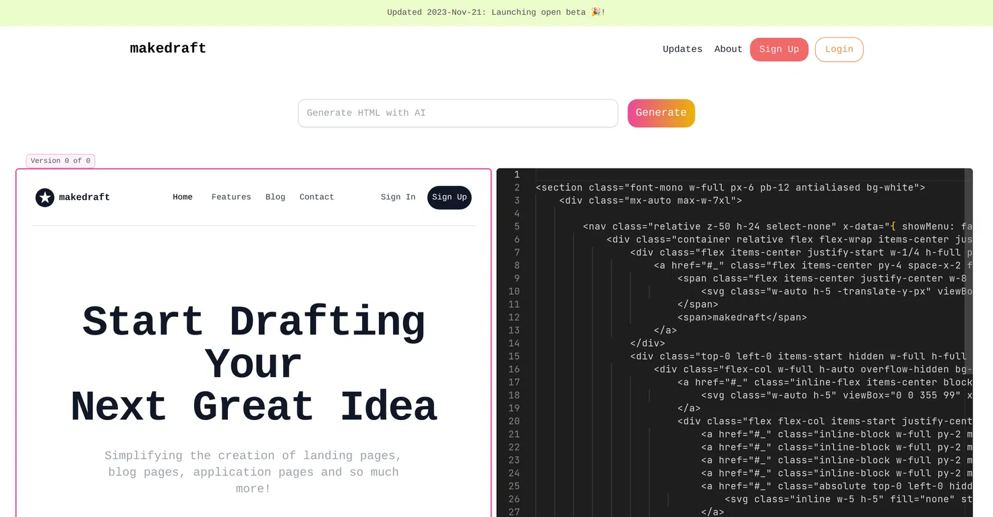Viewport: 993px width, 517px height.
Task: Click the section class line in editor
Action: [730, 188]
